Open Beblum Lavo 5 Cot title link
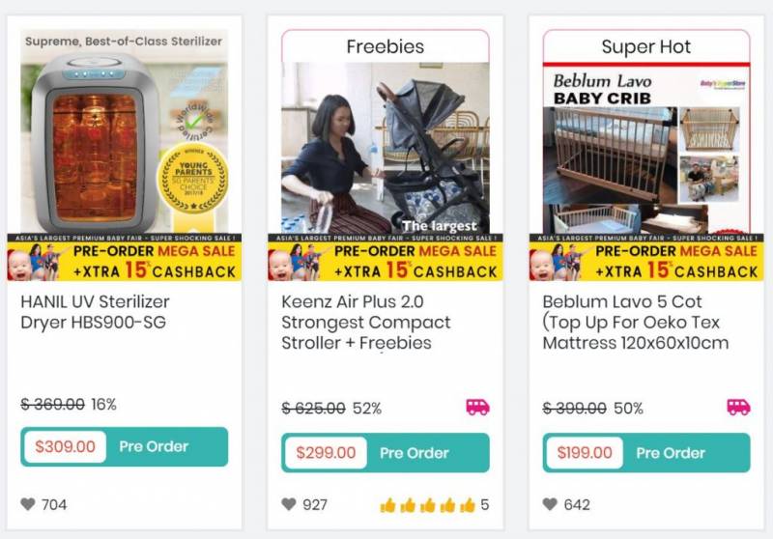This screenshot has width=773, height=539. pyautogui.click(x=635, y=322)
